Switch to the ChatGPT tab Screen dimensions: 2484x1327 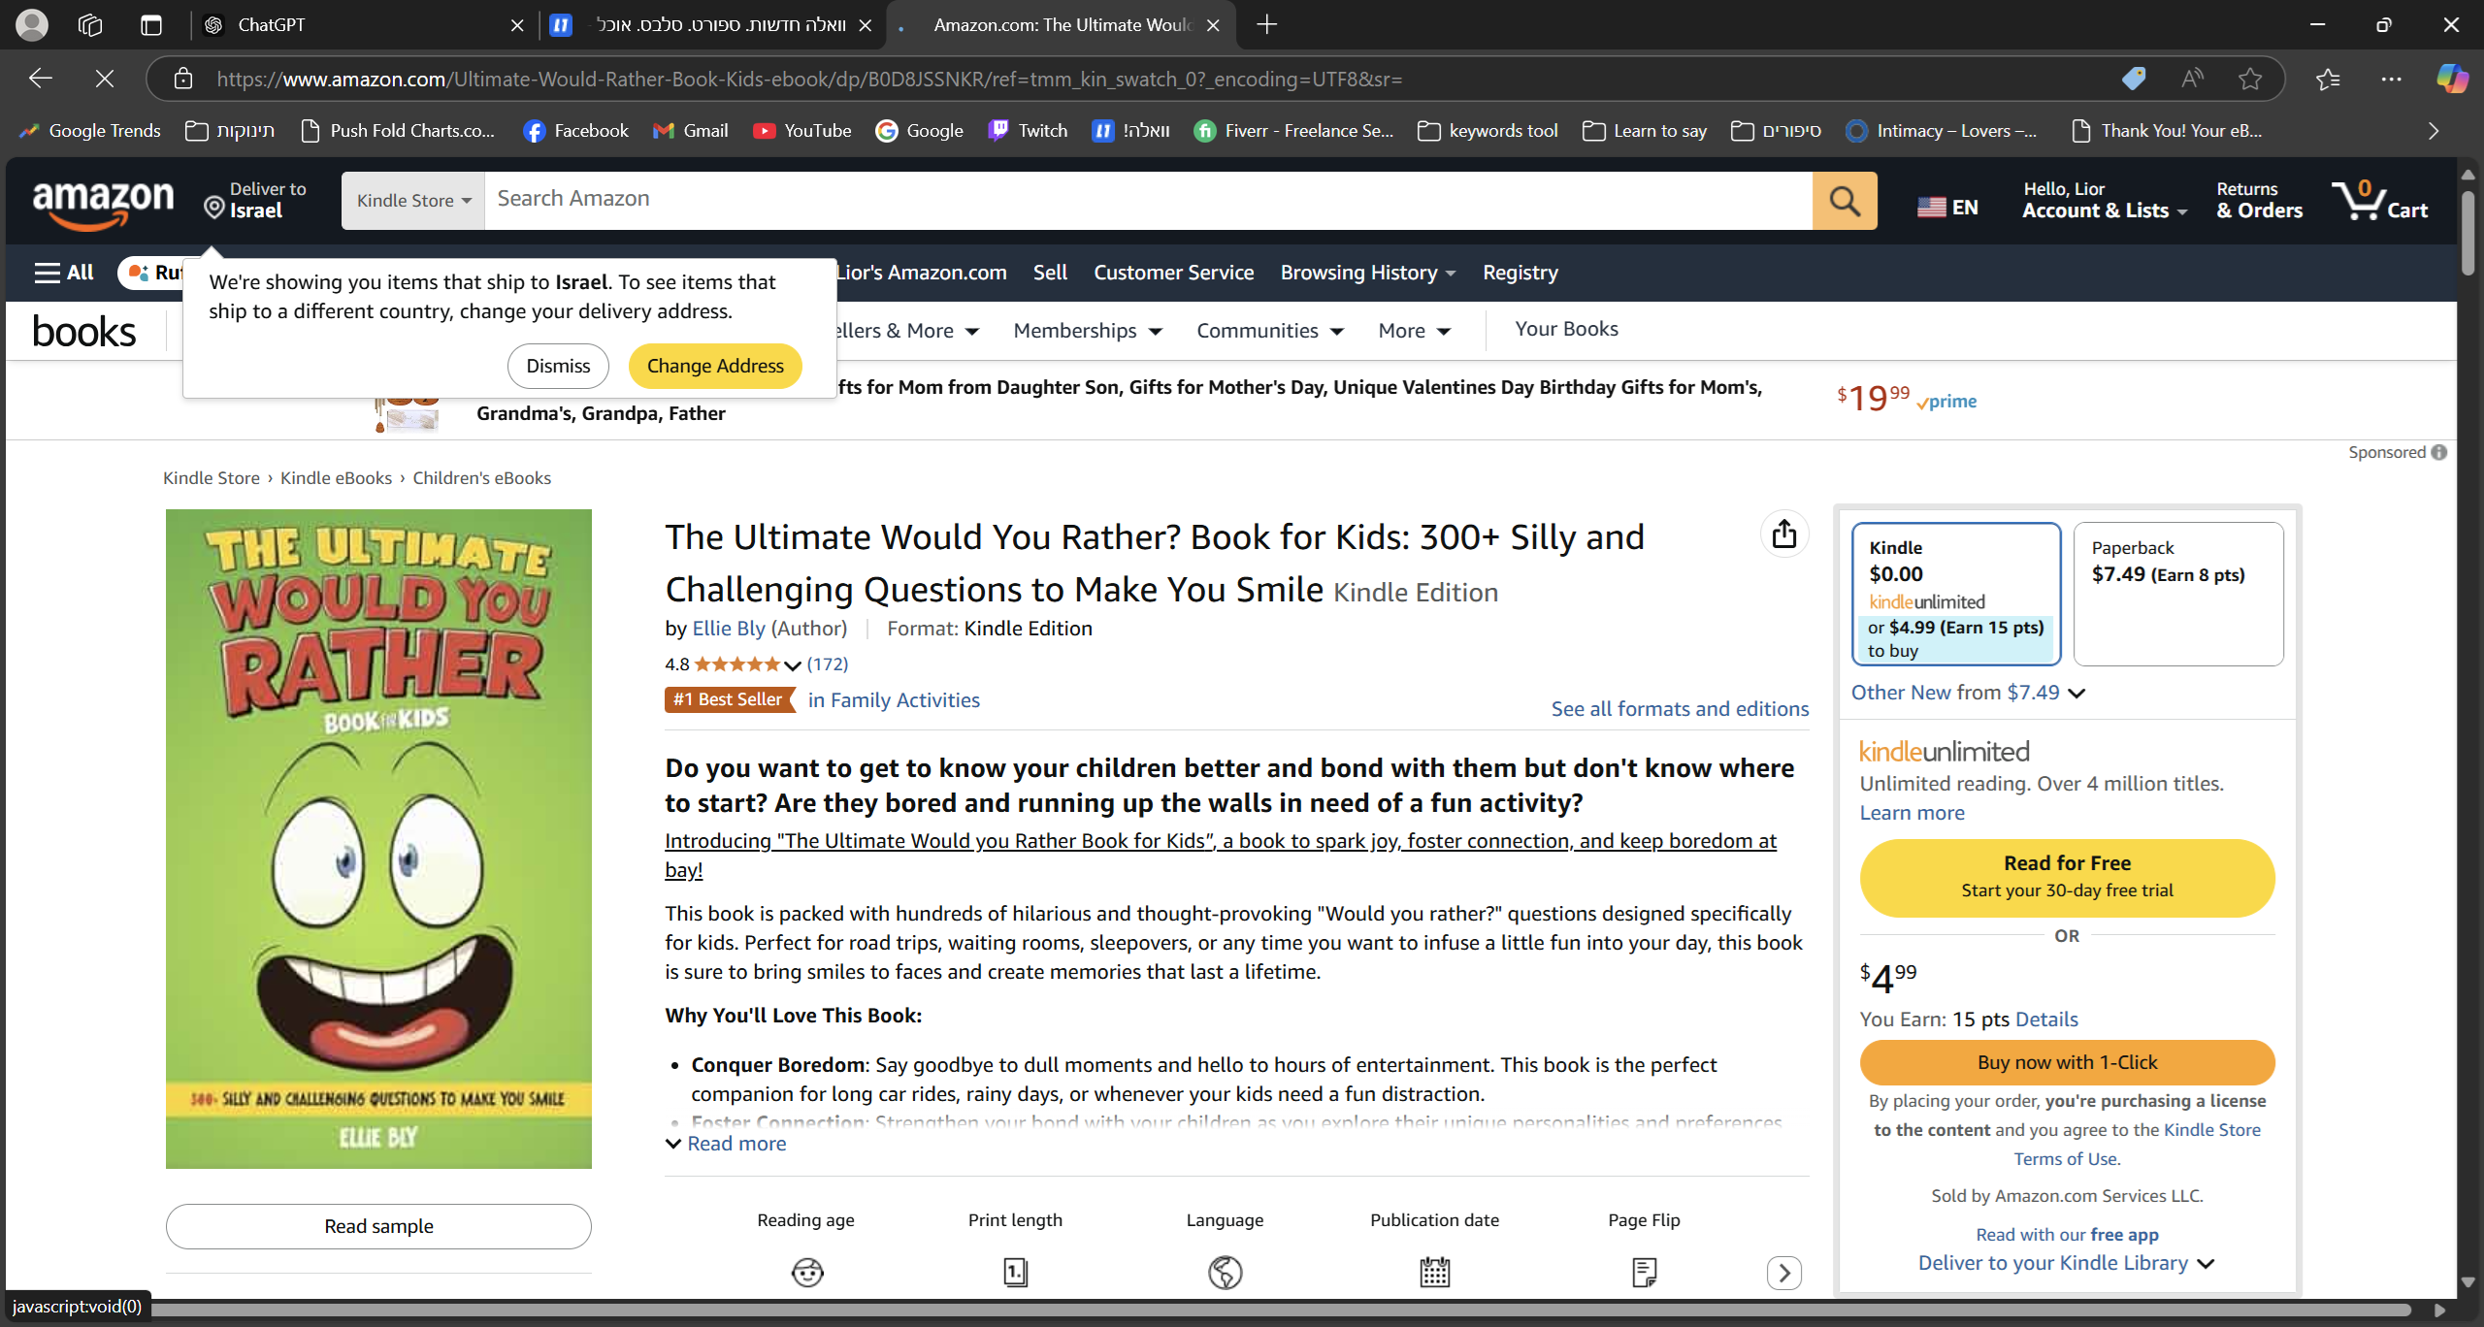pyautogui.click(x=363, y=24)
